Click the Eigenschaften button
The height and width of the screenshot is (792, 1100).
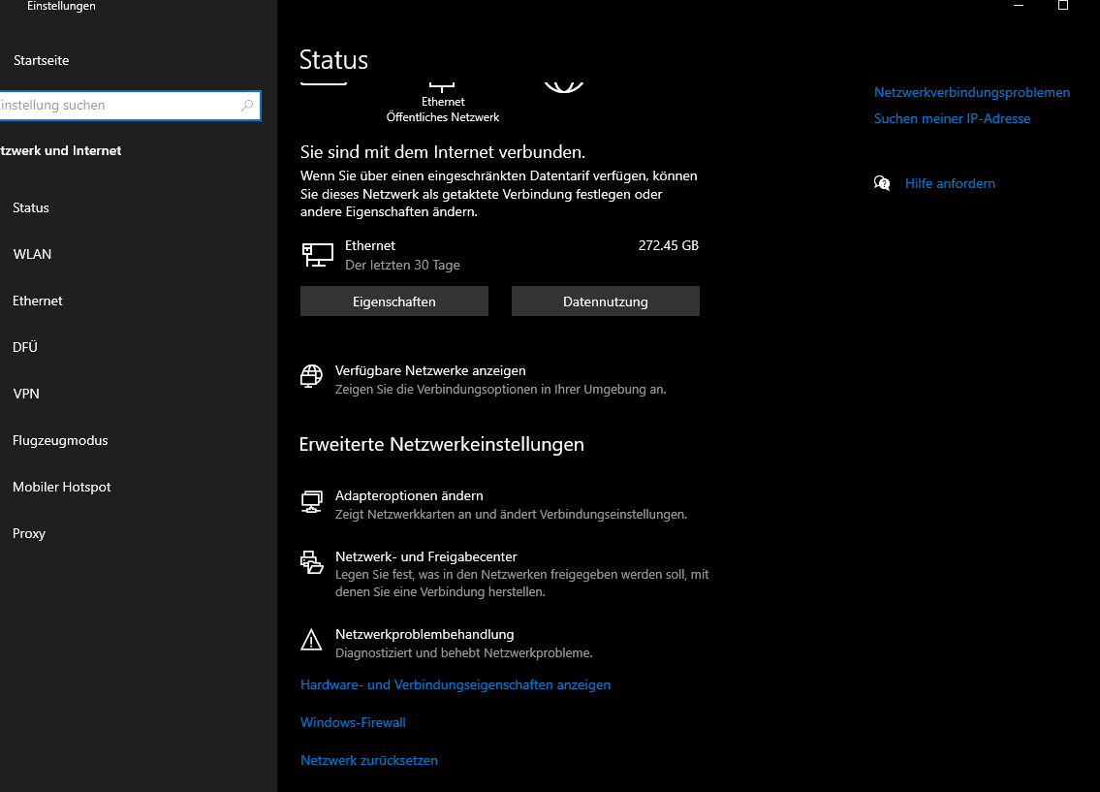point(394,301)
